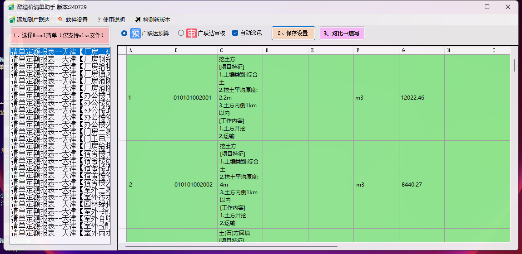Click the airplane icon for 检测新版本

tap(138, 19)
